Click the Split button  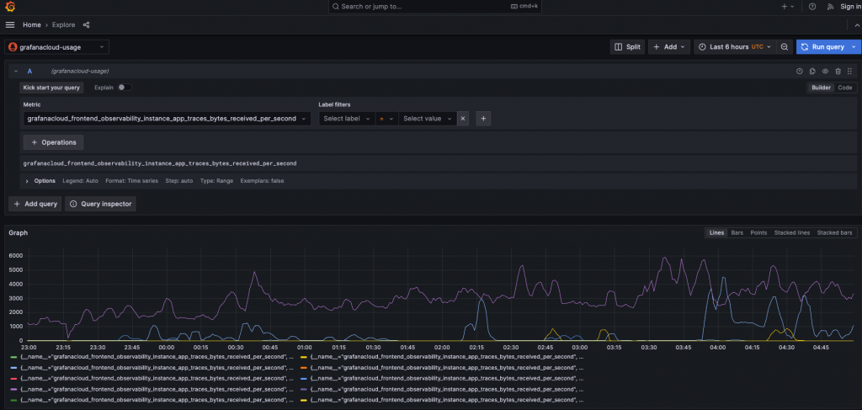click(628, 46)
